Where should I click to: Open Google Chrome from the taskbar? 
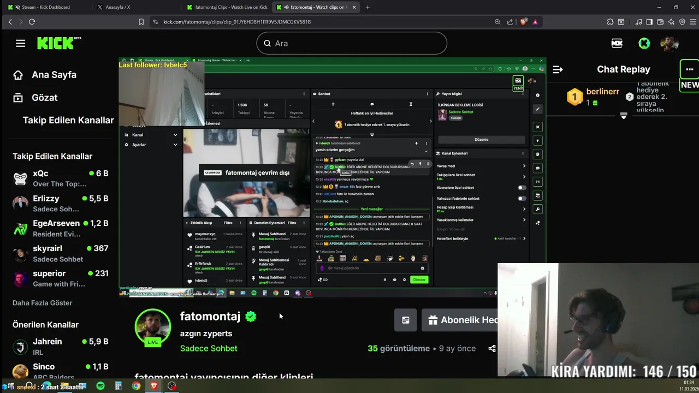pos(136,386)
